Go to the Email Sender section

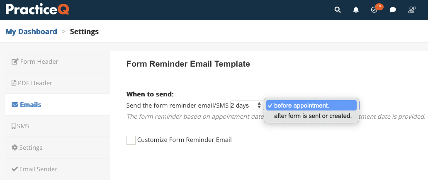coord(58,169)
